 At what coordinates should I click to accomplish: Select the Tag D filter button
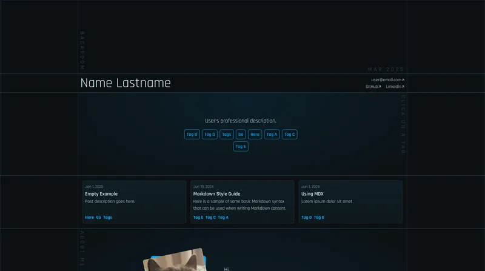[210, 135]
